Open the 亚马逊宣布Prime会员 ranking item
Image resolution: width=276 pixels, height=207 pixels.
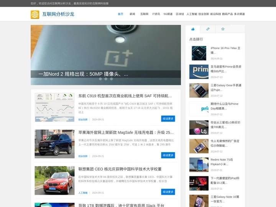226,69
